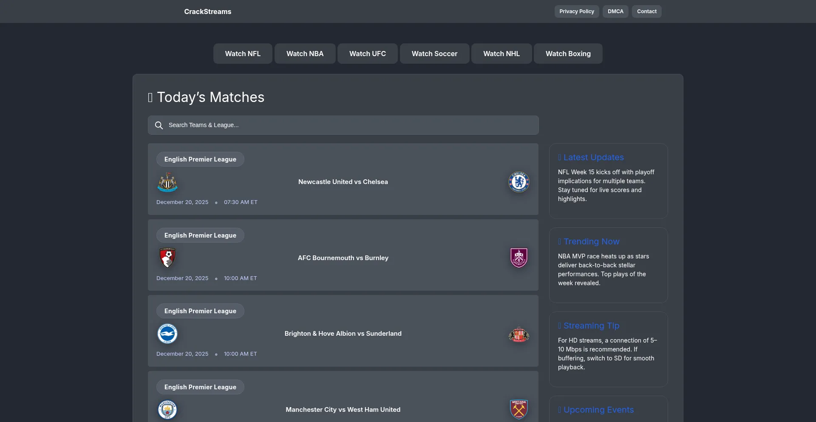Click the DMCA button
Viewport: 816px width, 422px height.
[615, 11]
